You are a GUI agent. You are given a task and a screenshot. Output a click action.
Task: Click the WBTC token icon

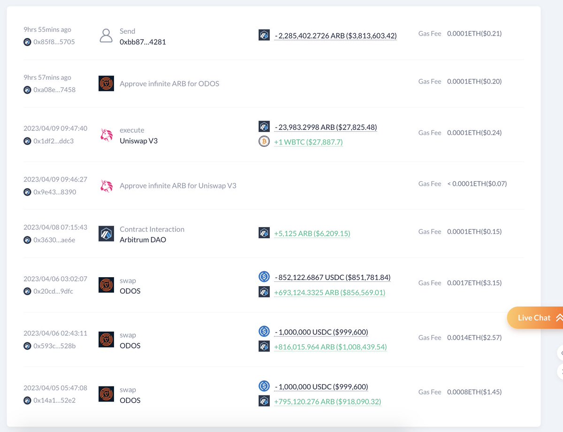[264, 141]
